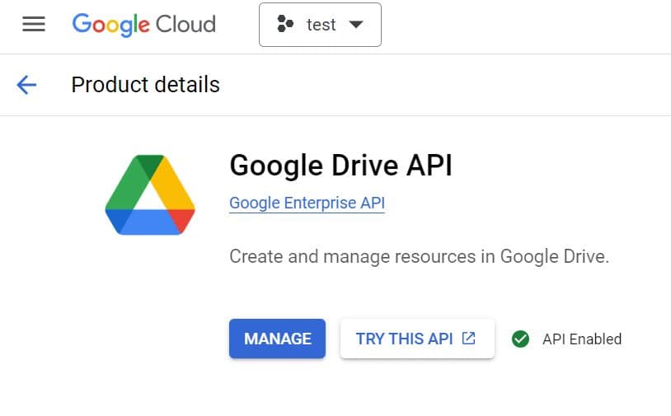The image size is (671, 416).
Task: Select the Google Drive API title text
Action: (341, 166)
